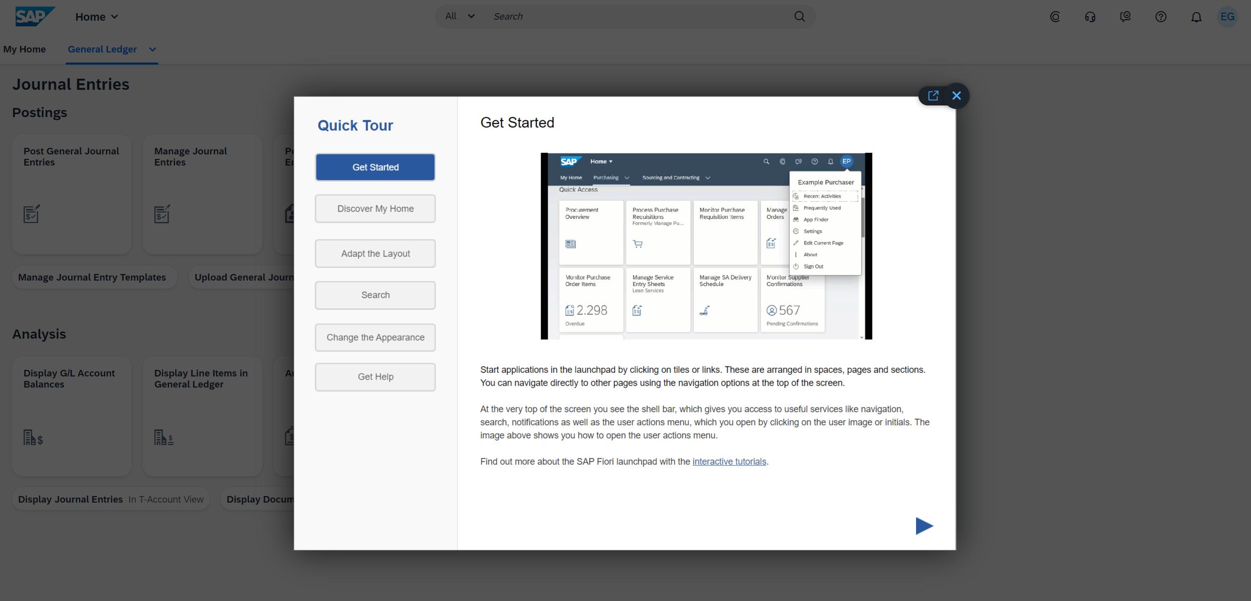Open the interactive tutorials link
The image size is (1251, 601).
pos(729,462)
